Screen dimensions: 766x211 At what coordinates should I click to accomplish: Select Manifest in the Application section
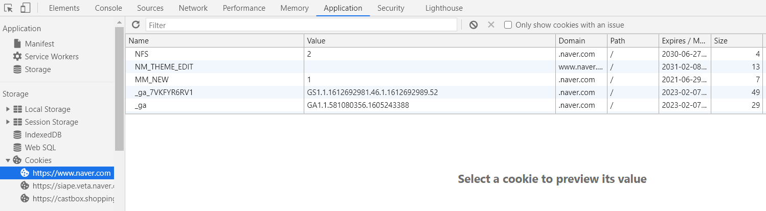pyautogui.click(x=39, y=44)
